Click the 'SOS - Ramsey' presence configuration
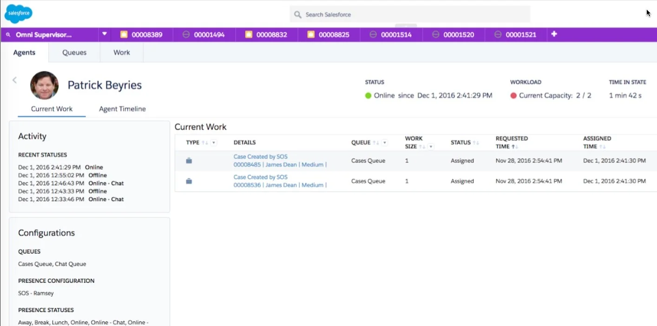Screen dimensions: 657x326 click(36, 293)
